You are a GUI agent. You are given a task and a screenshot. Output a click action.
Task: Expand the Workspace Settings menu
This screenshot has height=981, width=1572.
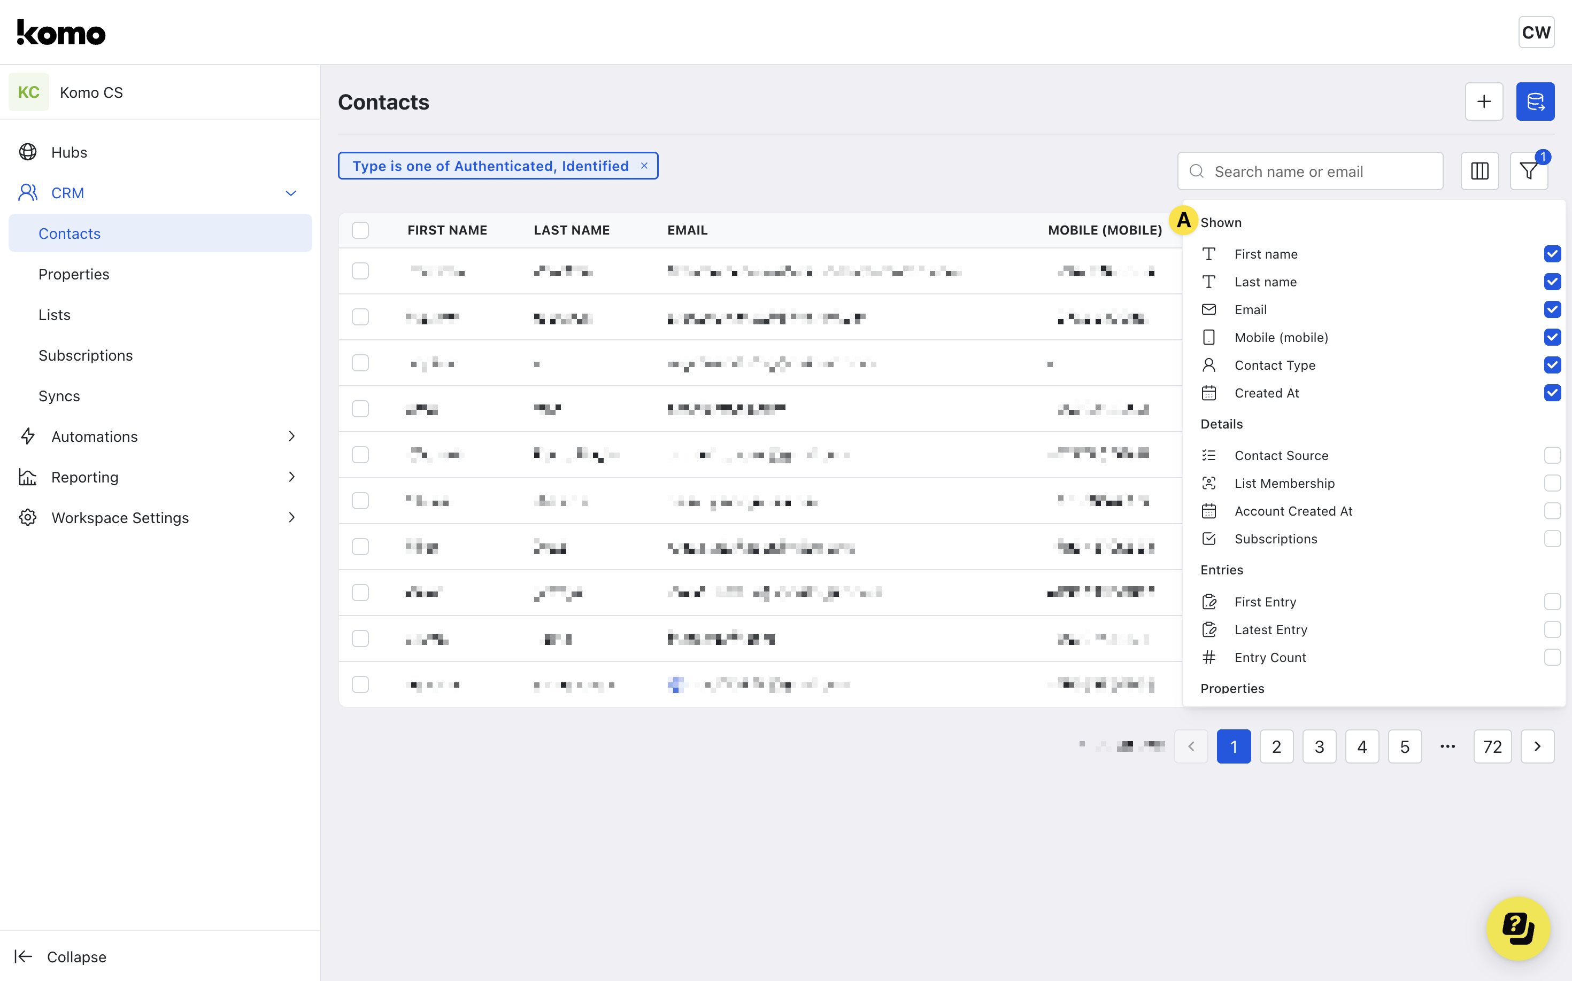point(291,518)
